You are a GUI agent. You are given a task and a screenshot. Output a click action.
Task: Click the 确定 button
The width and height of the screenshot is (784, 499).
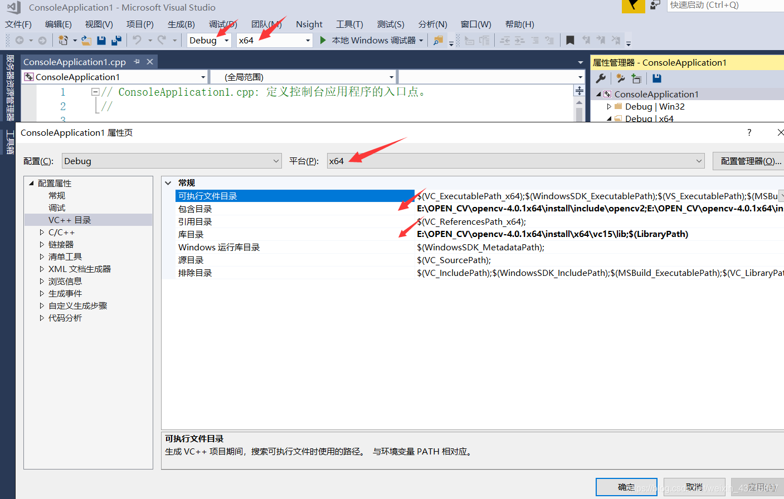[x=626, y=487]
